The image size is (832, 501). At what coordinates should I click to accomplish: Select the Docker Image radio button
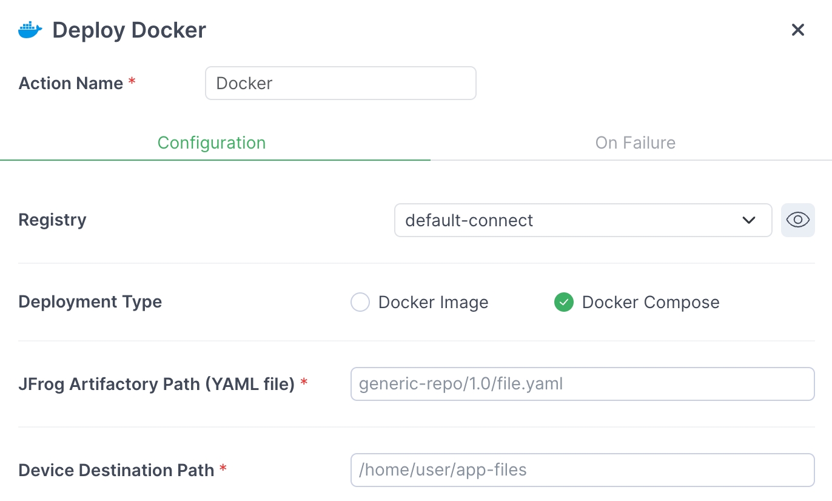point(360,302)
